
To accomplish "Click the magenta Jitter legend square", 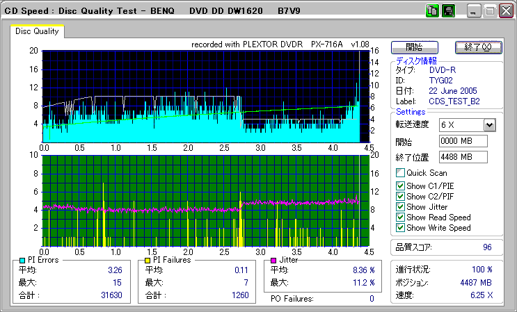I will [273, 260].
